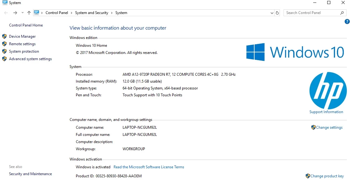Maximize the System window
Screen dimensions: 350x182
329,3
